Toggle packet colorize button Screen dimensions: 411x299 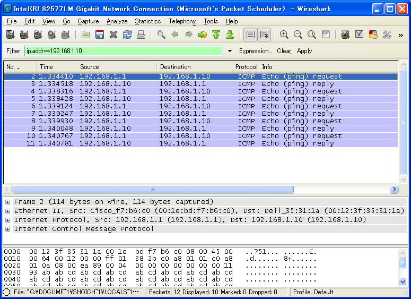tap(250, 35)
